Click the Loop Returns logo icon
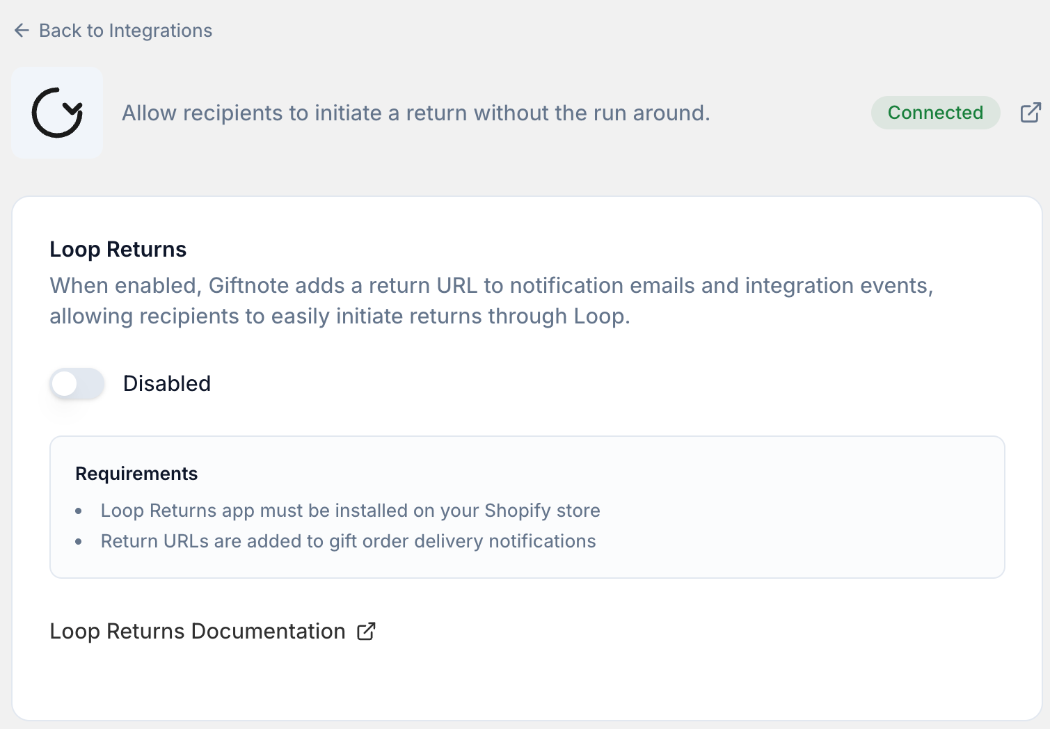Screen dimensions: 1050x729 tap(57, 113)
